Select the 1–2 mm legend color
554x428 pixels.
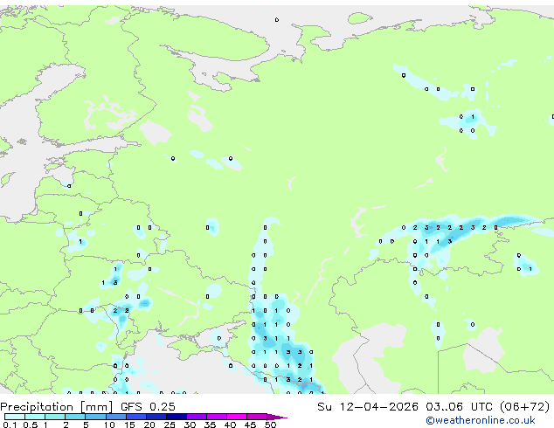pyautogui.click(x=55, y=417)
